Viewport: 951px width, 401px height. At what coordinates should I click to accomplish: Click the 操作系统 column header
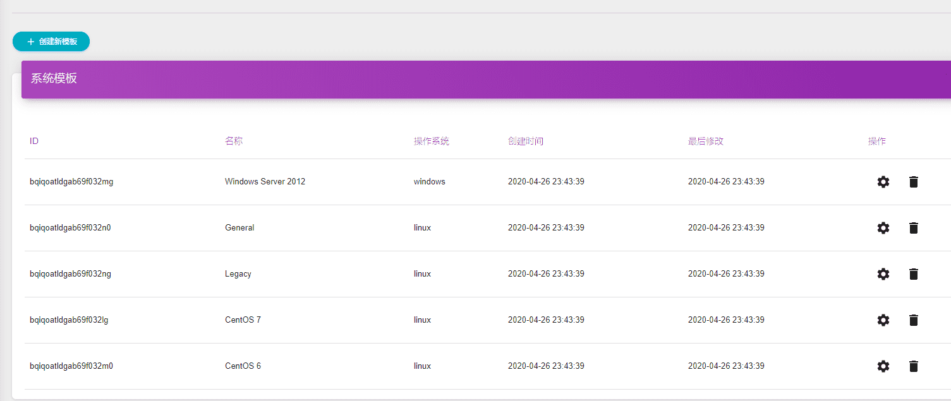pyautogui.click(x=432, y=141)
